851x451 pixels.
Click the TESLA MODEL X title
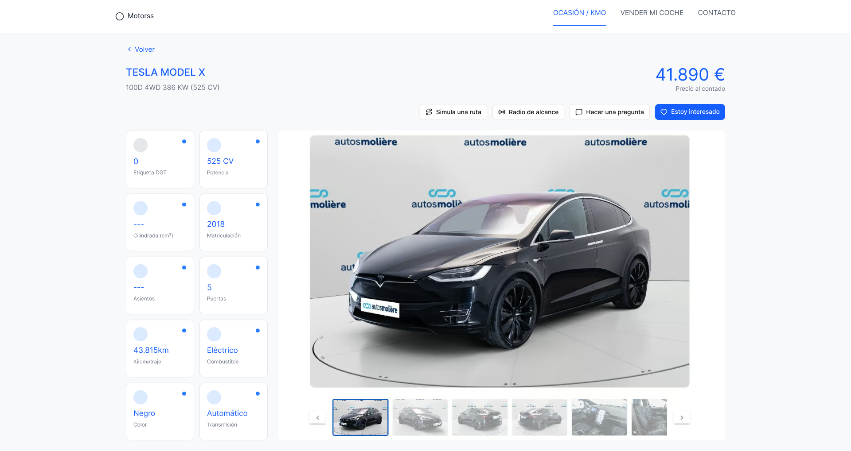pyautogui.click(x=165, y=72)
